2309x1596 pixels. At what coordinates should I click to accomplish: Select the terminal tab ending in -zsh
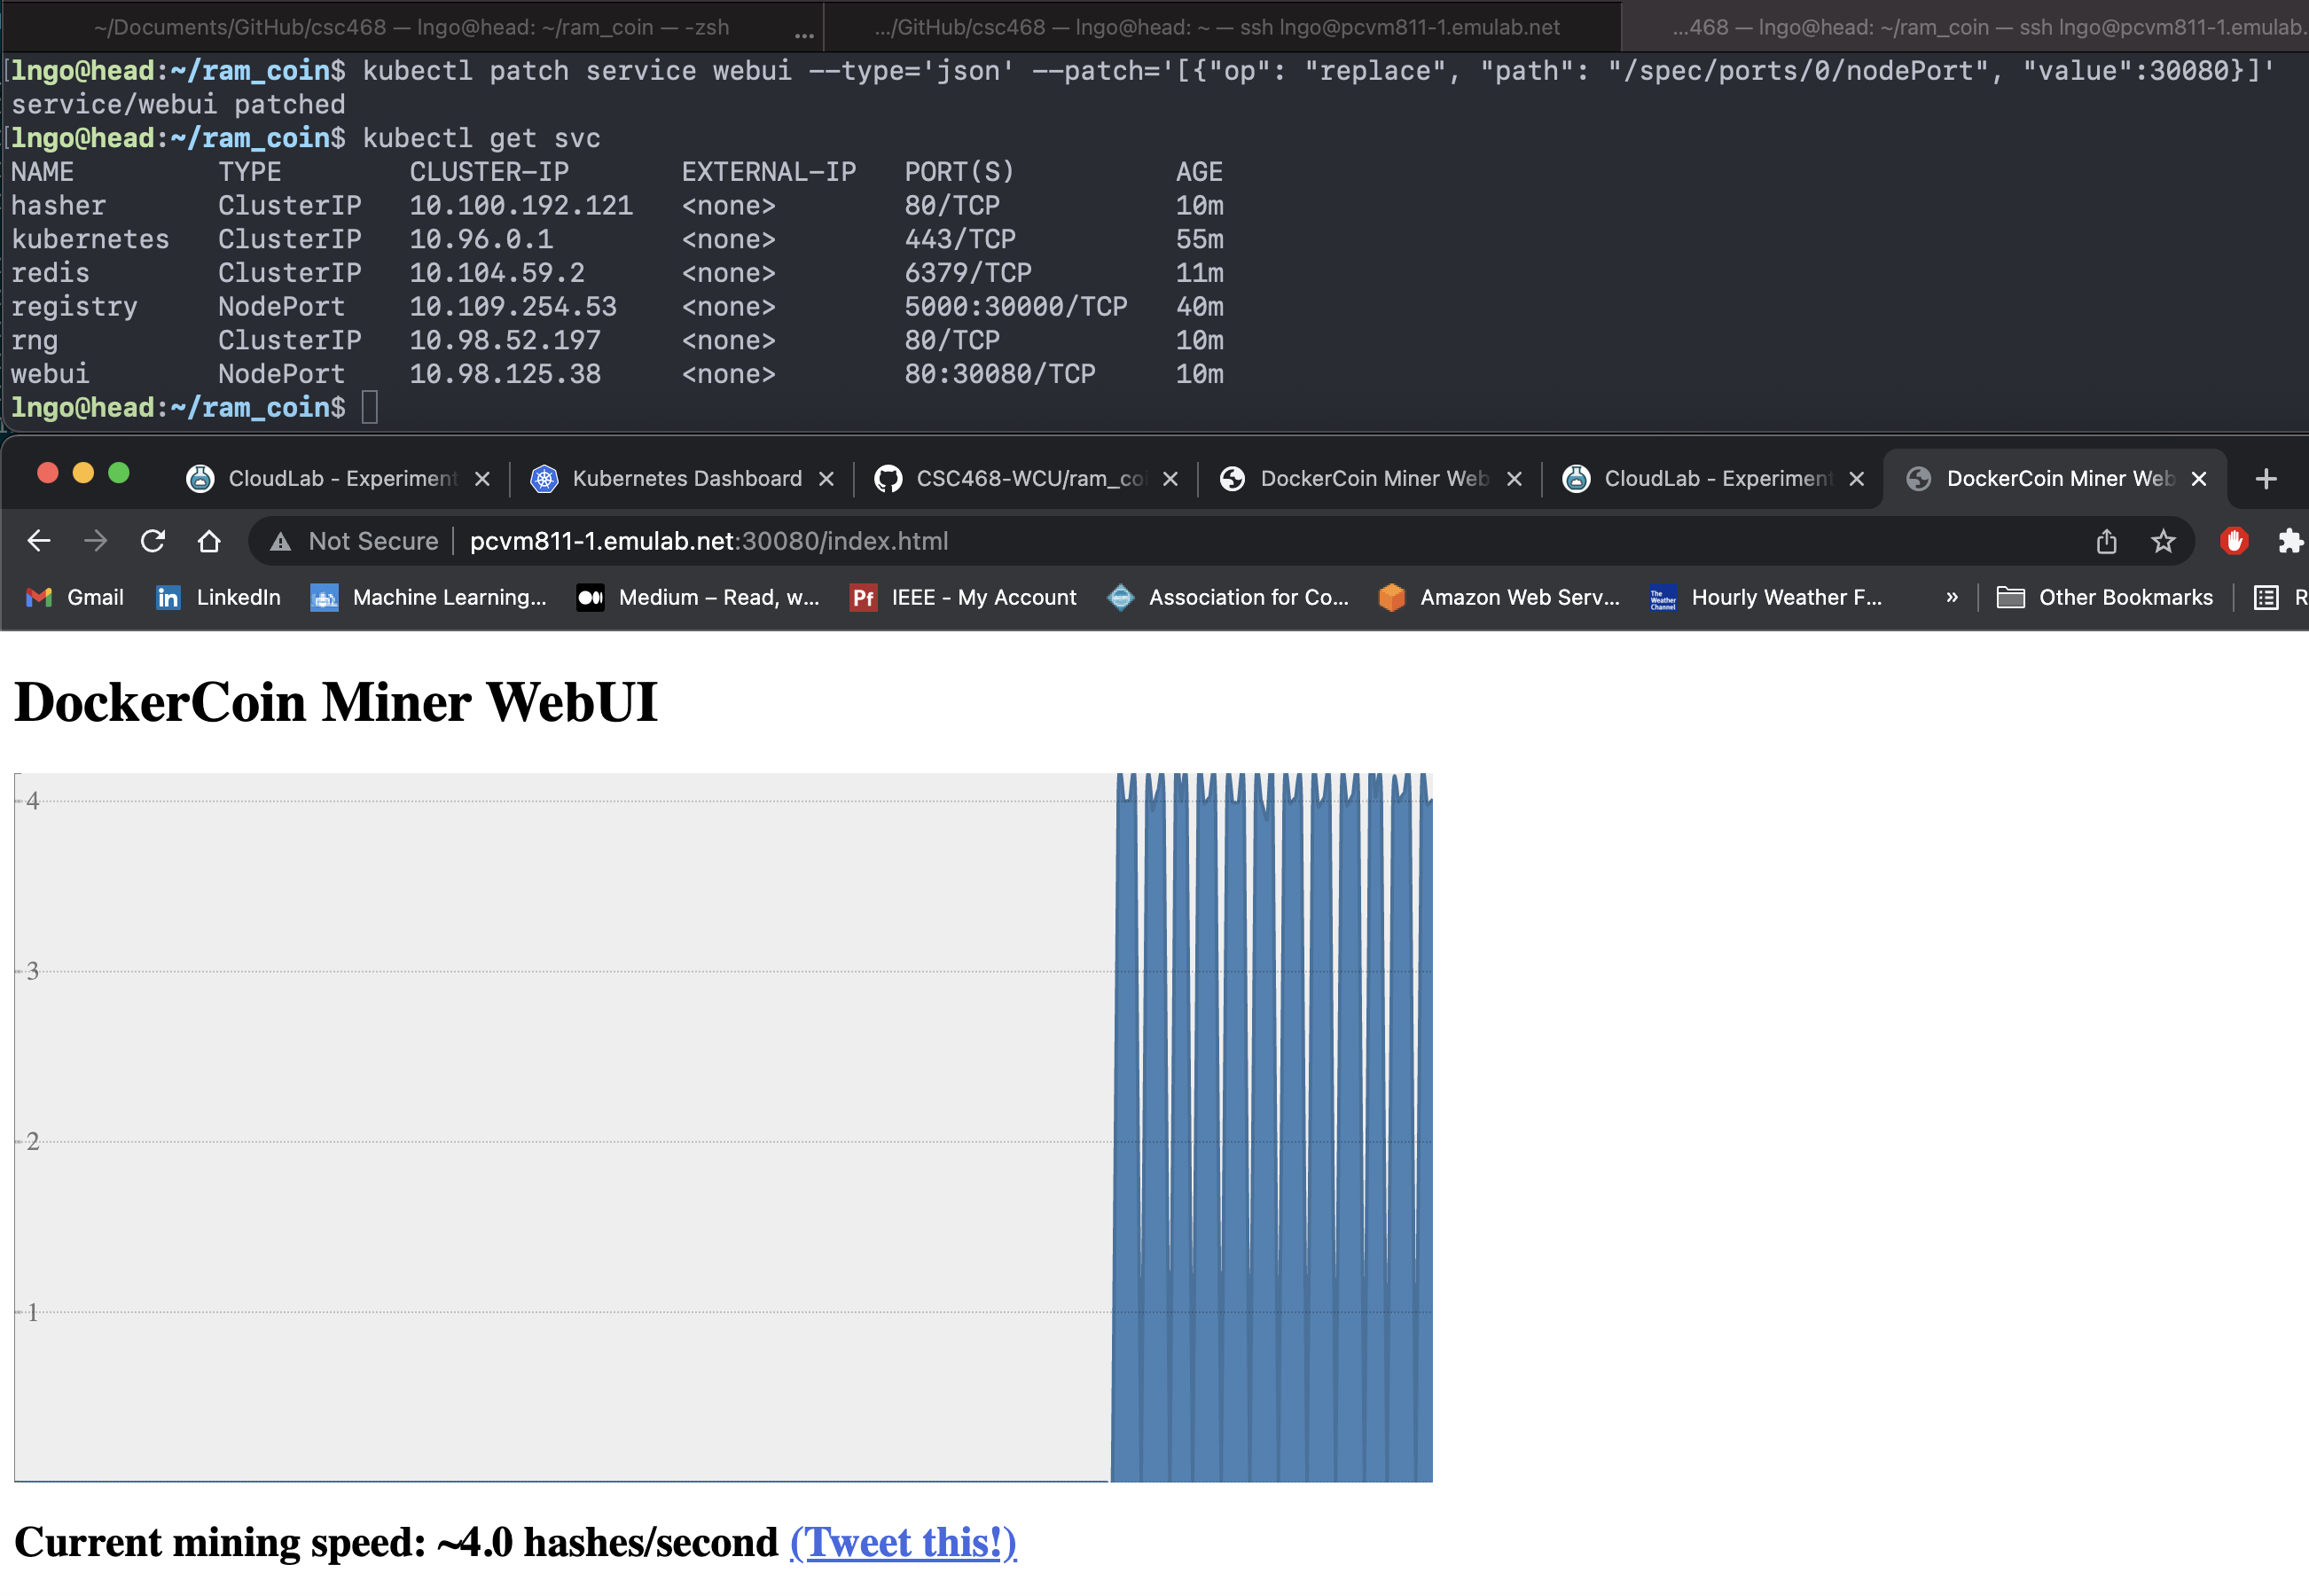pyautogui.click(x=411, y=27)
